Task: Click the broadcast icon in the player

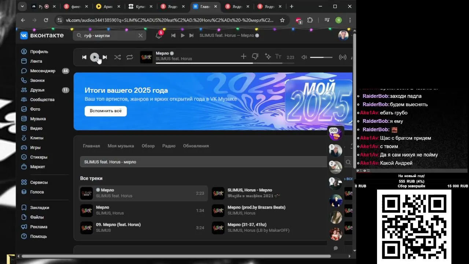Action: (x=343, y=57)
